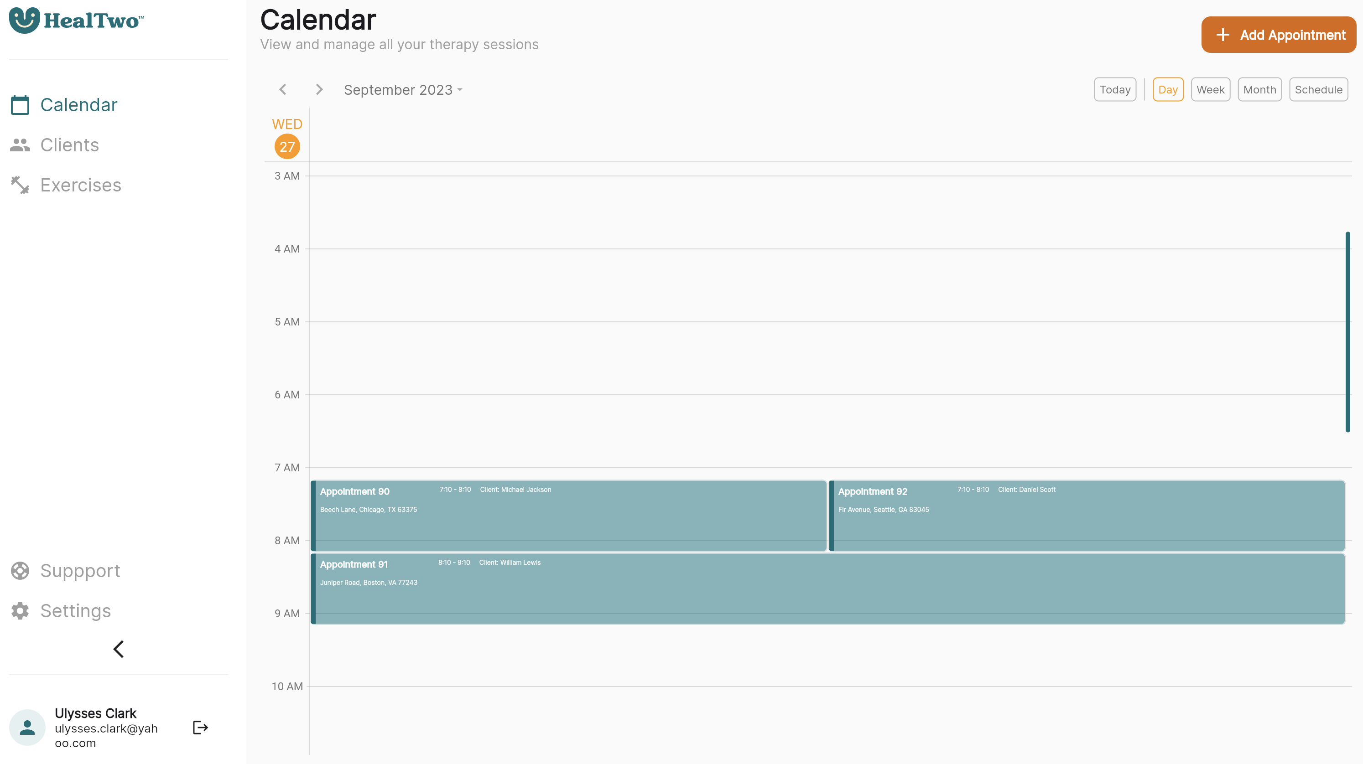Click the Exercises icon in sidebar
This screenshot has width=1363, height=764.
(20, 184)
